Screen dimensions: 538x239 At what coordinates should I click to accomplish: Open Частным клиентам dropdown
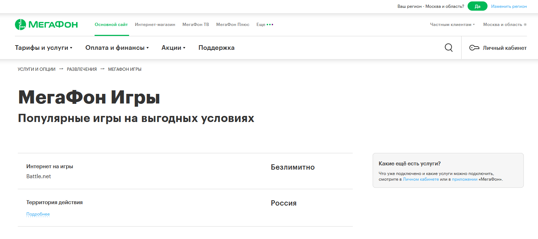click(452, 25)
